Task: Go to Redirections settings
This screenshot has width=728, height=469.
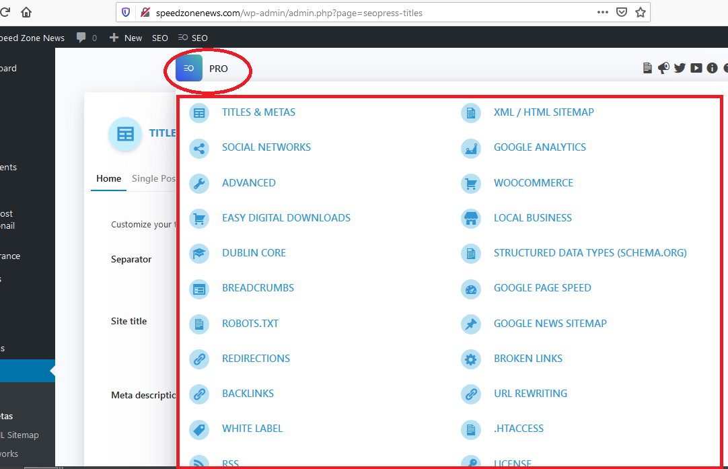Action: click(256, 359)
